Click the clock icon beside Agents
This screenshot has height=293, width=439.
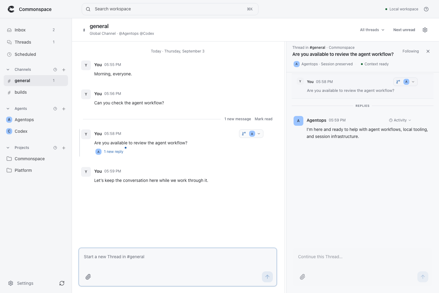pos(55,109)
